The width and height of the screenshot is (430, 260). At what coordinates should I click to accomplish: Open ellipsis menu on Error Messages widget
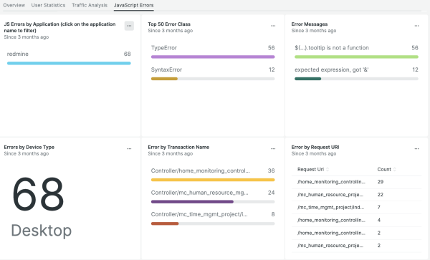(x=416, y=26)
